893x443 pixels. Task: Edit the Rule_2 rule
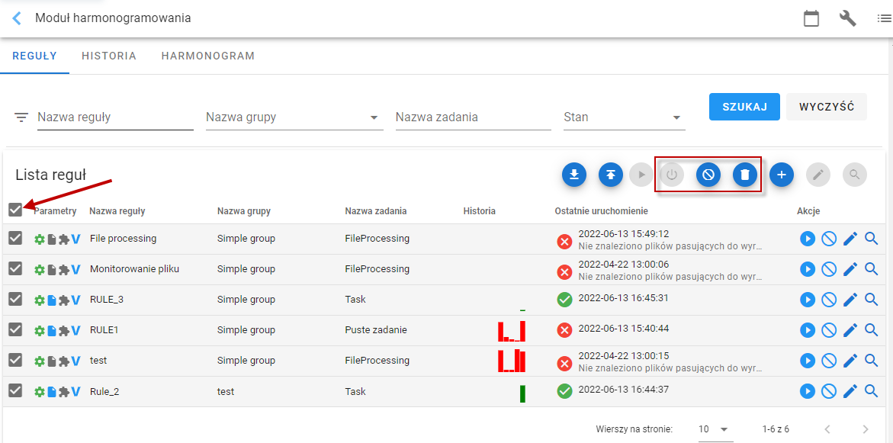coord(850,391)
